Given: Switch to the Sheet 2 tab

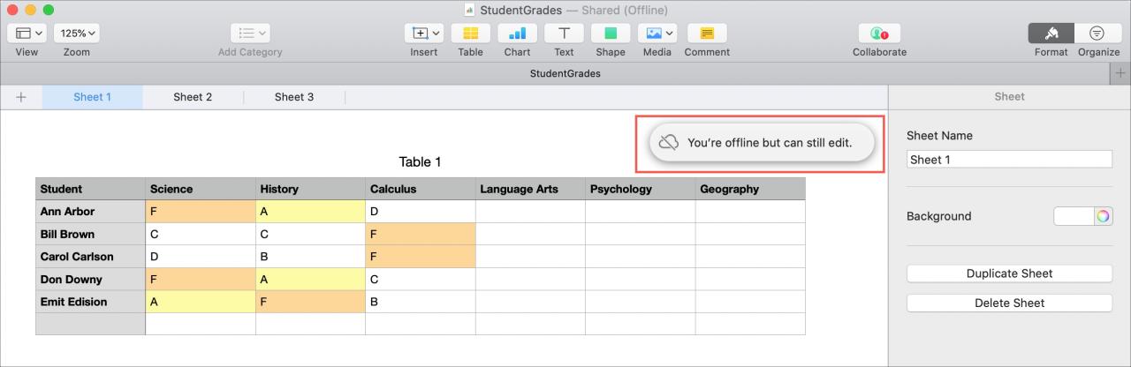Looking at the screenshot, I should 193,97.
